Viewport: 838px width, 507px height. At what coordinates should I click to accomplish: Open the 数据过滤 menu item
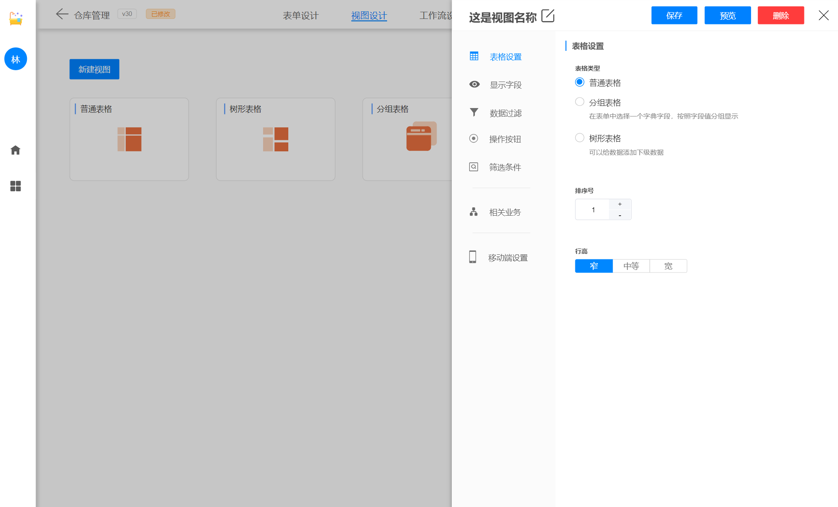506,113
